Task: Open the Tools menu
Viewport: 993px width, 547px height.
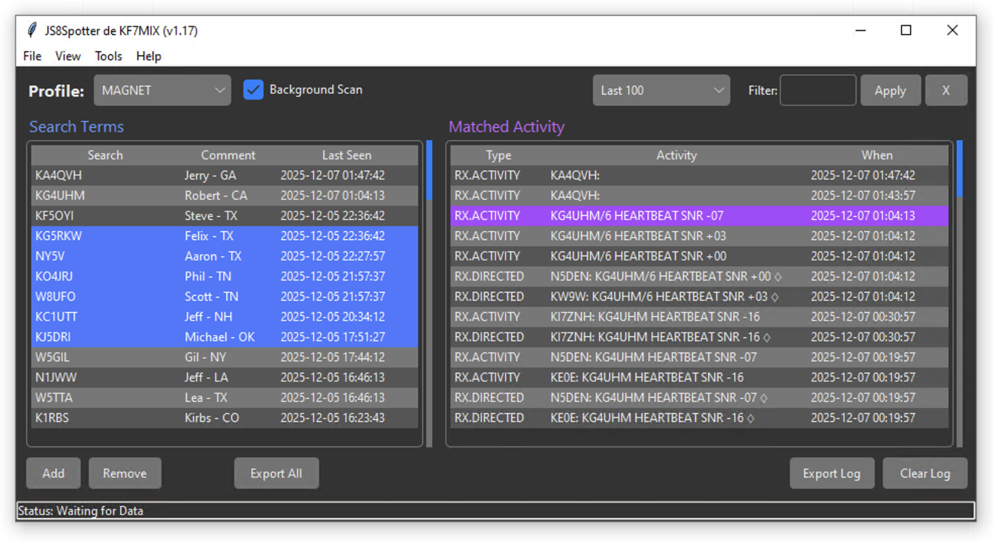Action: pos(108,56)
